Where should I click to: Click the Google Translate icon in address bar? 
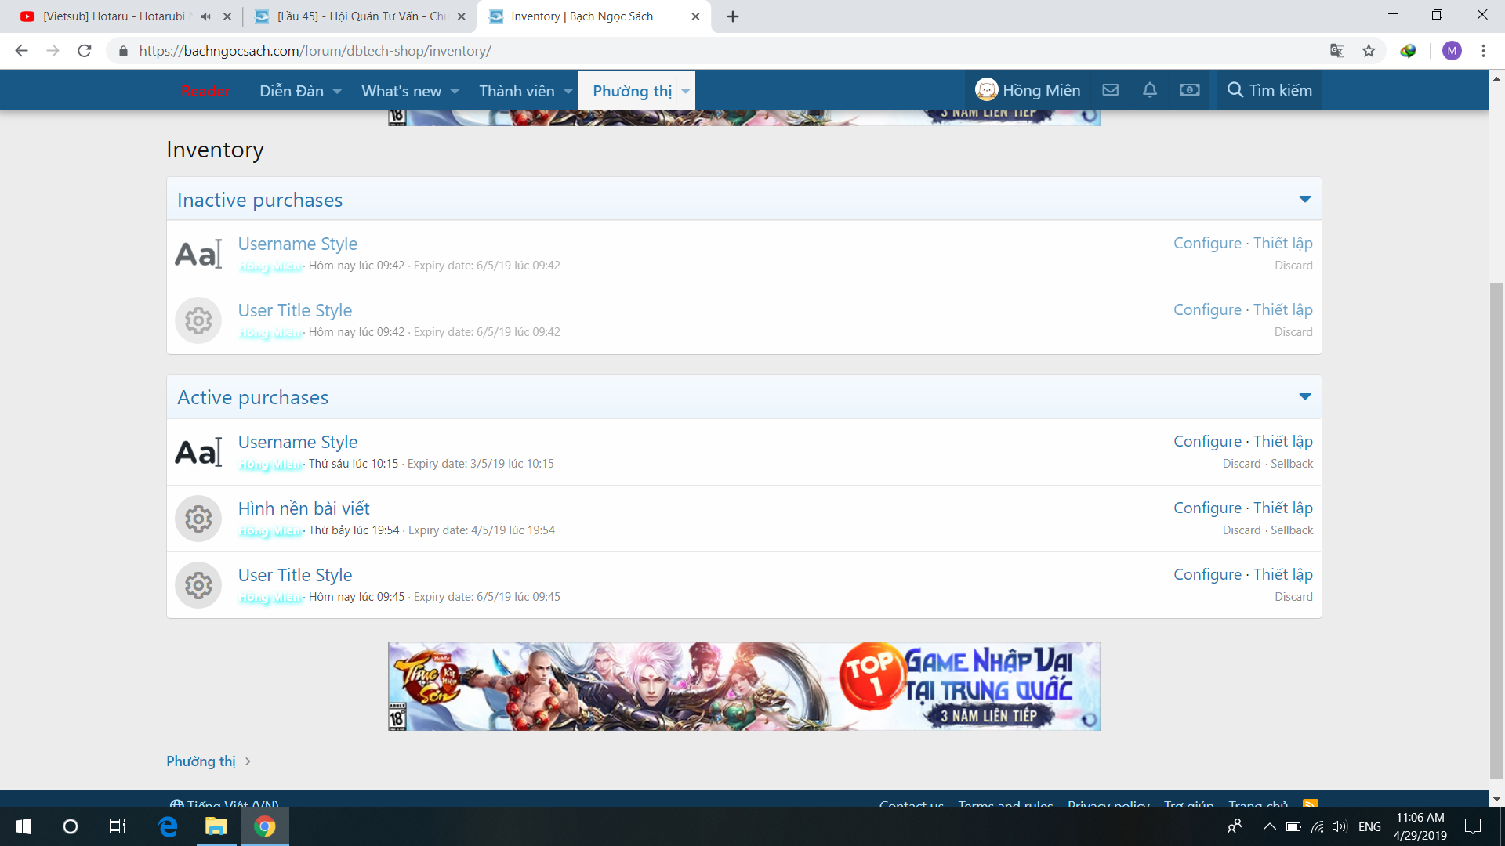click(x=1337, y=51)
